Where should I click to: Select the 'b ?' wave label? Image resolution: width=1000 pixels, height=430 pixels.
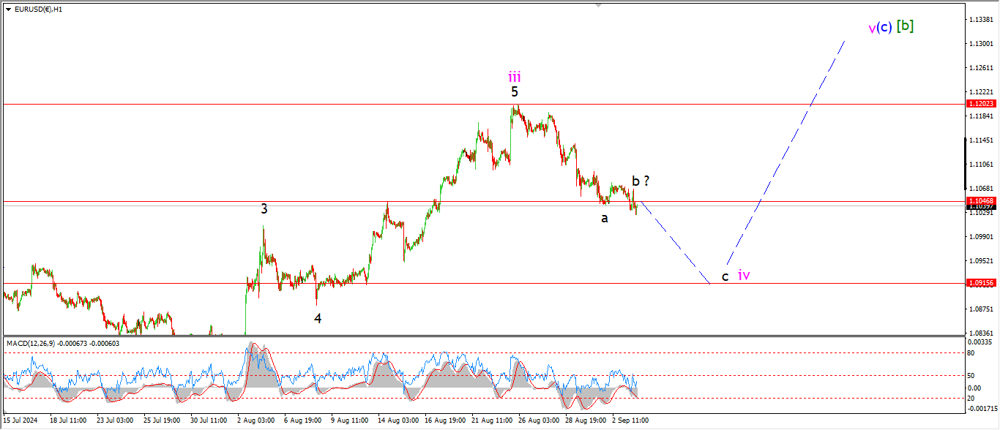click(x=641, y=181)
